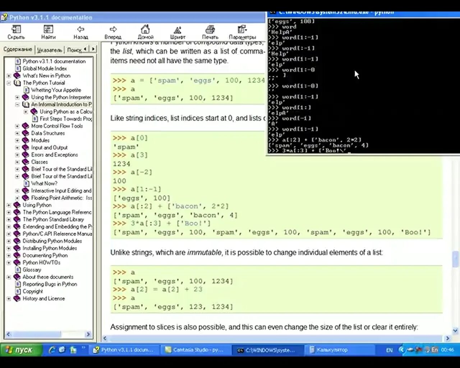Click the Glossary page icon

[18, 270]
